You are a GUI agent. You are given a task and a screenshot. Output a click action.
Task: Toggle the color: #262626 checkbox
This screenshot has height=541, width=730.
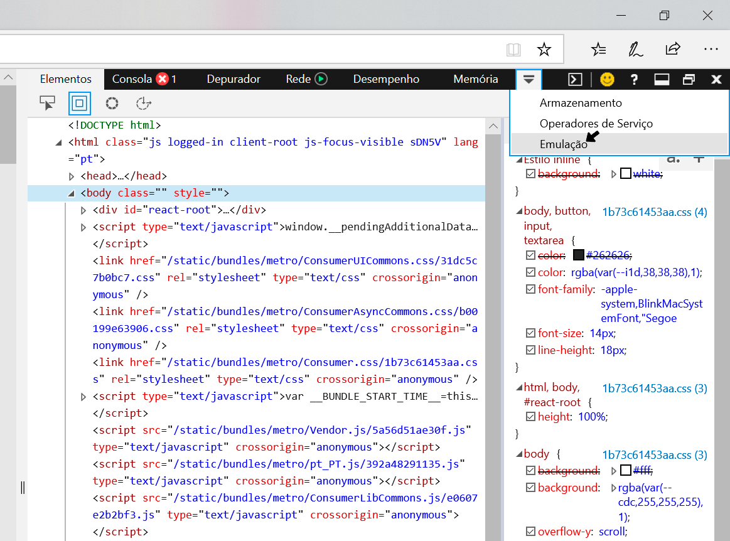click(530, 255)
